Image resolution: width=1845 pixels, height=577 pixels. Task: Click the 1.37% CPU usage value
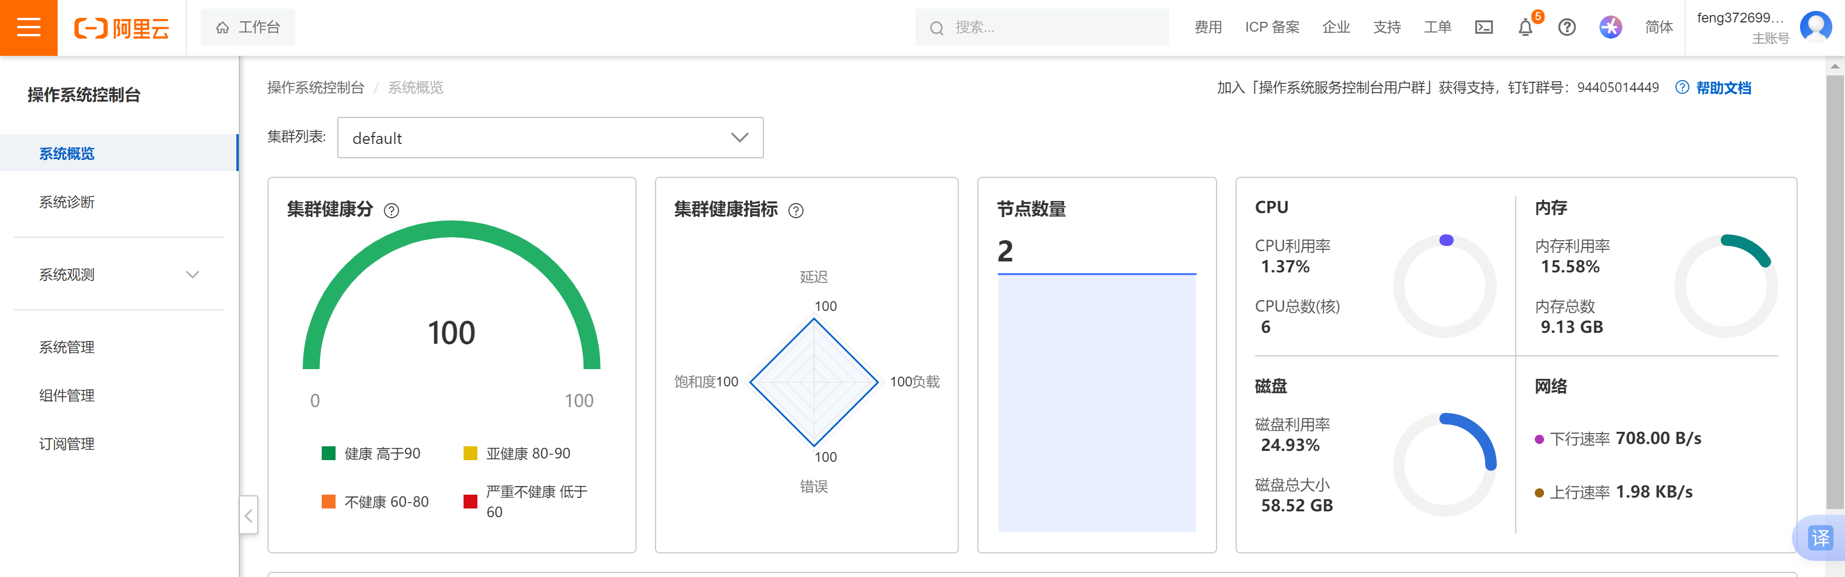(x=1285, y=267)
